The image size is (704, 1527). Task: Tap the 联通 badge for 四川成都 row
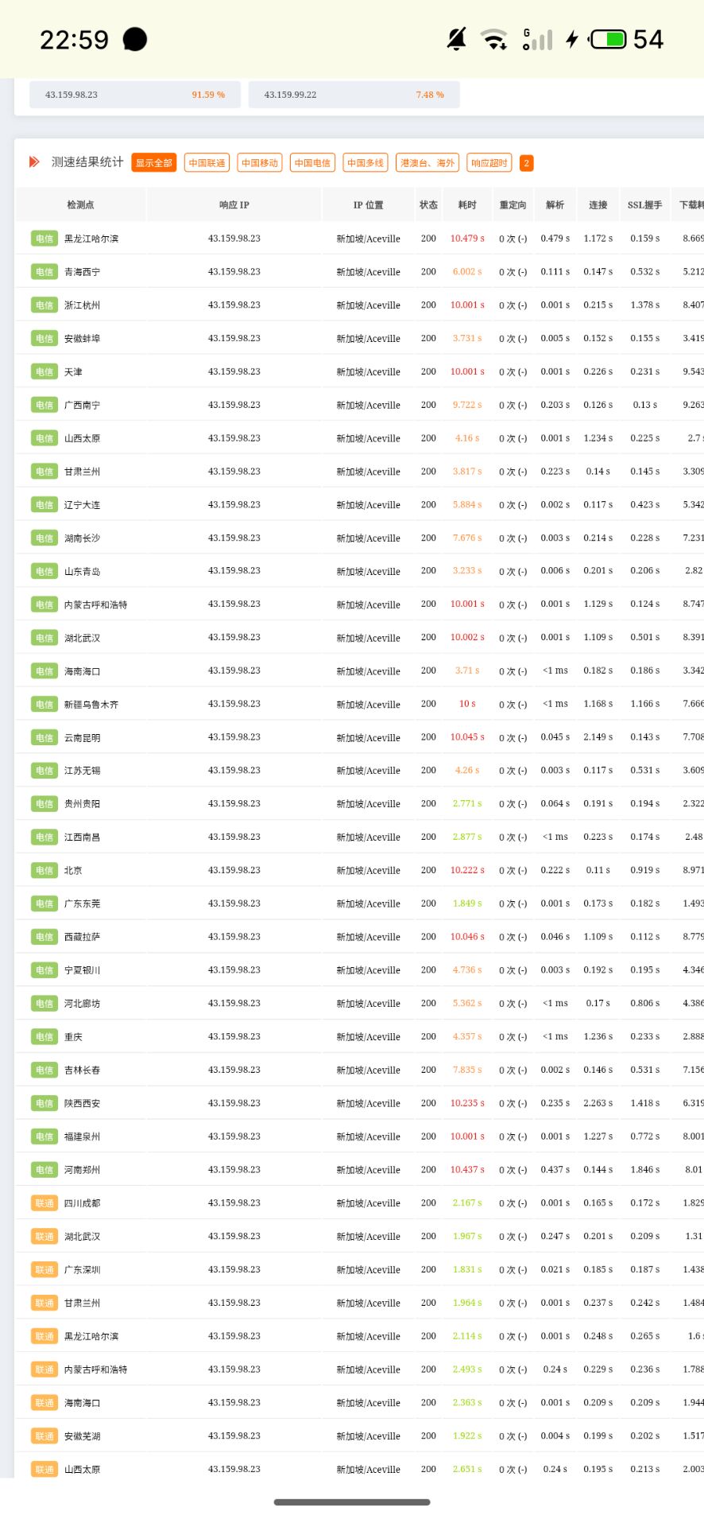tap(44, 1203)
